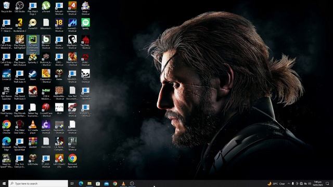Open the Mail app on the taskbar
This screenshot has width=333, height=187.
tap(106, 183)
